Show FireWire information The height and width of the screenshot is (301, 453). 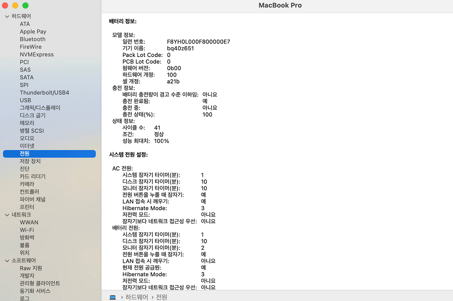(31, 47)
